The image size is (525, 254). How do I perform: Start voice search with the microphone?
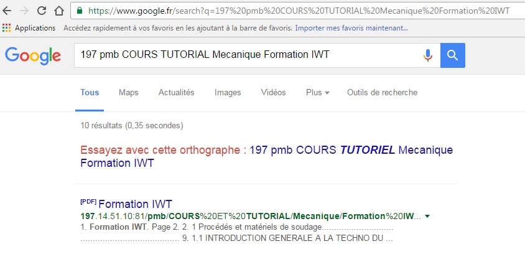[427, 55]
